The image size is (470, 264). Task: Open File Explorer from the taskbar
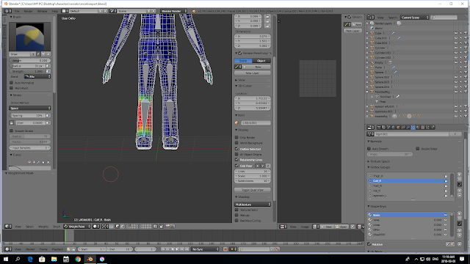[x=54, y=259]
